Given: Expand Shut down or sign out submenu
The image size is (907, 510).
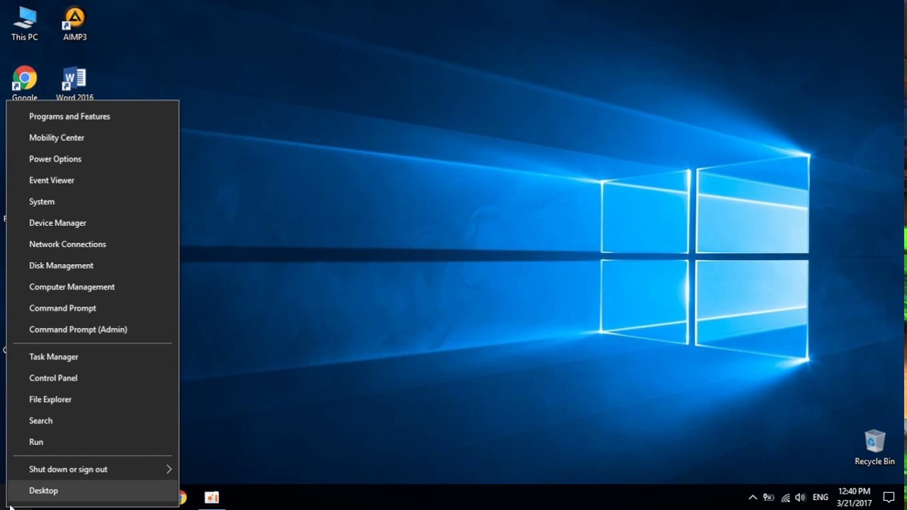Looking at the screenshot, I should pos(92,469).
